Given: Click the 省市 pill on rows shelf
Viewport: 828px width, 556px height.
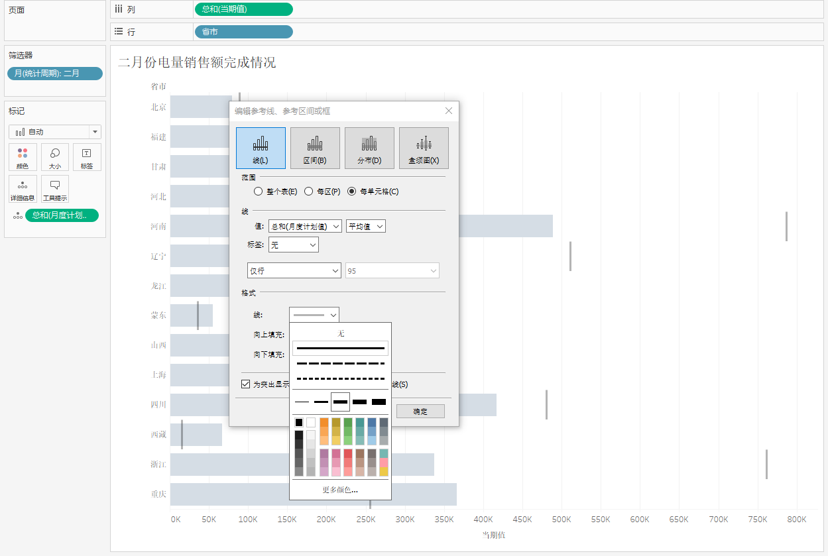Looking at the screenshot, I should [243, 32].
